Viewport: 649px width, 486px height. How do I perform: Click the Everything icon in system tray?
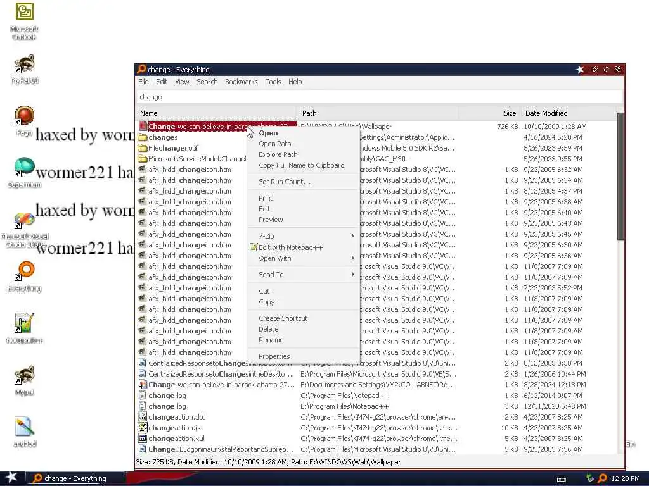(x=603, y=478)
